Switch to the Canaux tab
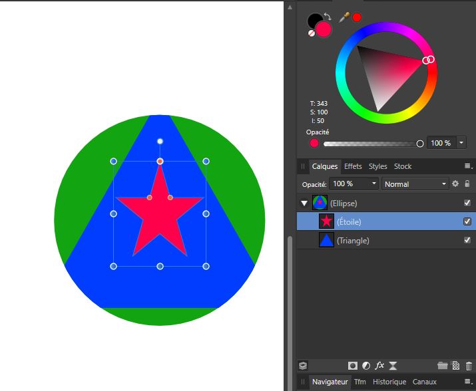The image size is (476, 391). (x=424, y=382)
